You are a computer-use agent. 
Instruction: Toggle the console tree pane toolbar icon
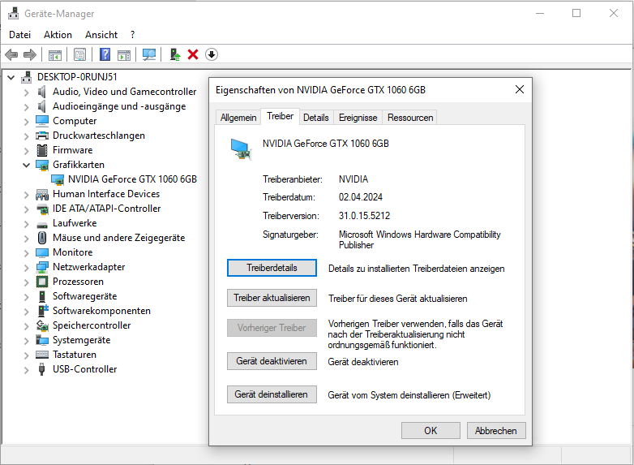(x=55, y=54)
